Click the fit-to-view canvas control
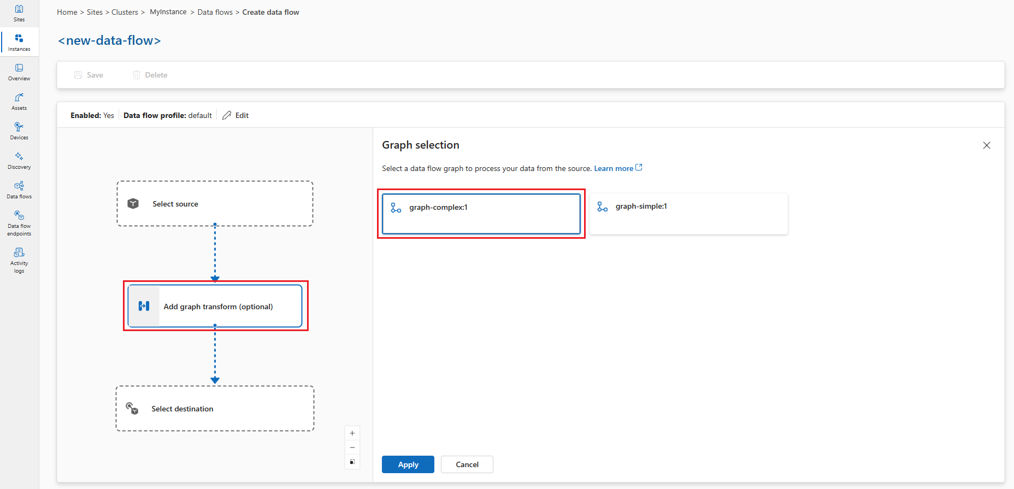The height and width of the screenshot is (489, 1014). pos(352,462)
